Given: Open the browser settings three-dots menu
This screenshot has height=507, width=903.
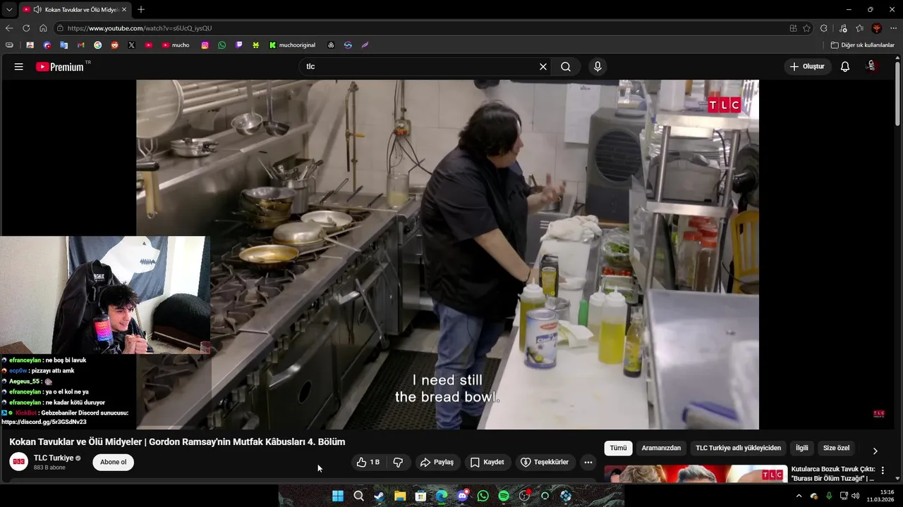Looking at the screenshot, I should [x=894, y=28].
